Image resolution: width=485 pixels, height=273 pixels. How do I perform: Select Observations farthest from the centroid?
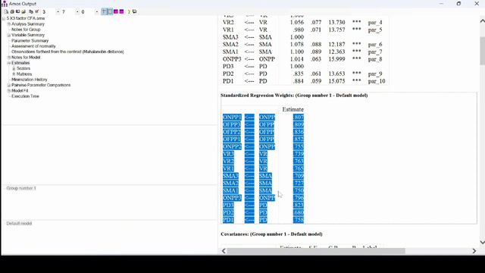(67, 52)
